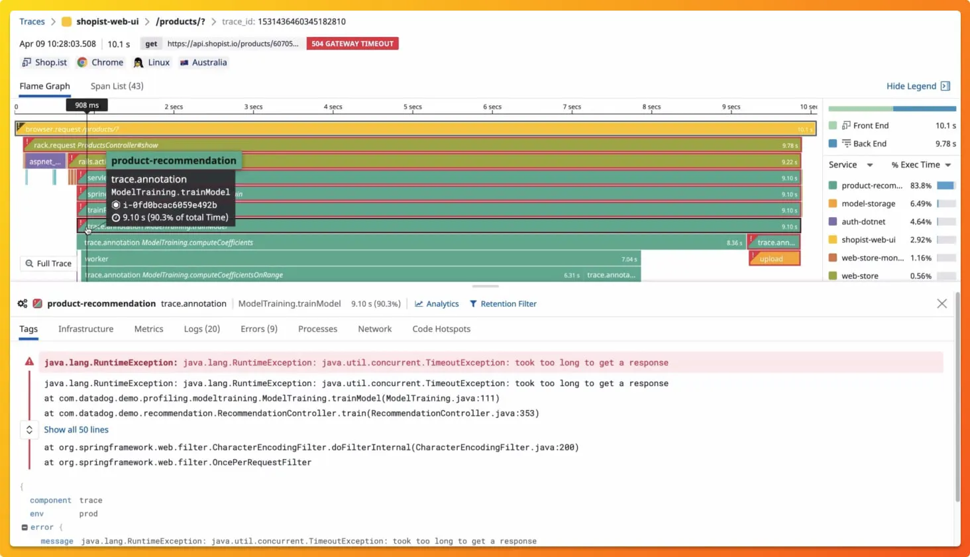Viewport: 970px width, 557px height.
Task: Select the worker span bar
Action: 361,259
